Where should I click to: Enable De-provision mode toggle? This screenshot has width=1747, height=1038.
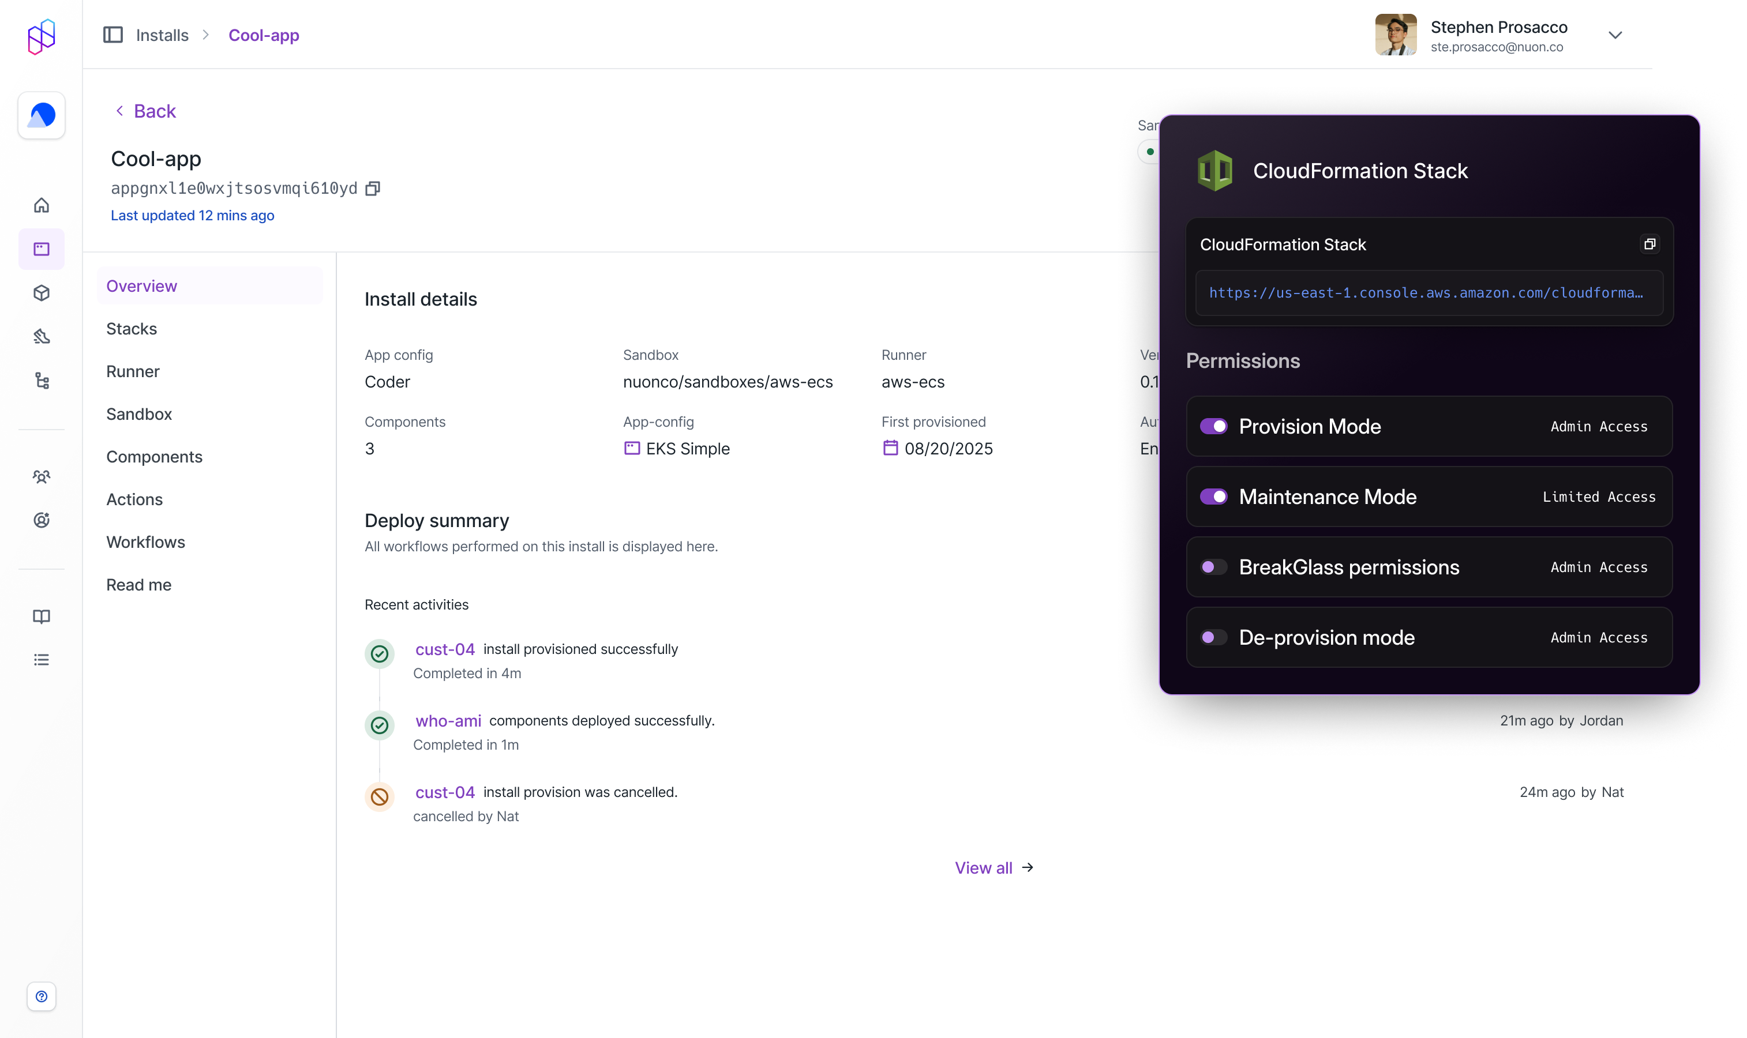pyautogui.click(x=1213, y=637)
